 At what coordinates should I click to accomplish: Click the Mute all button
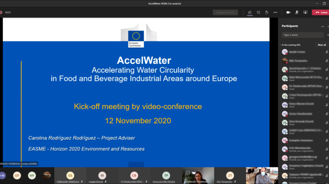[x=322, y=45]
